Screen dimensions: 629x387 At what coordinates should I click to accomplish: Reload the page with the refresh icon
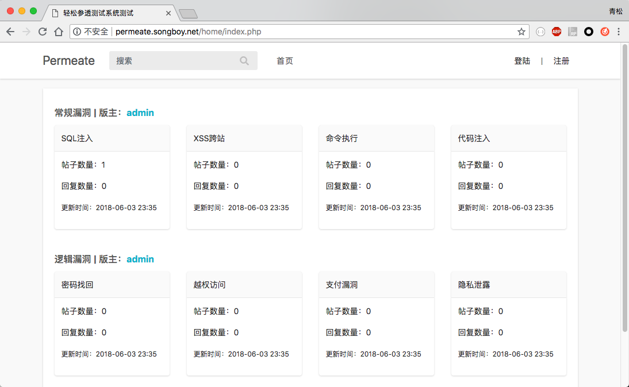(x=43, y=32)
